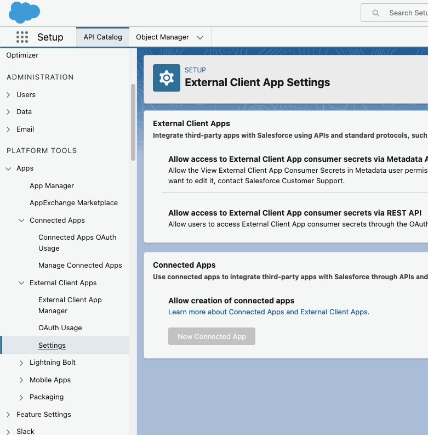Select External Client App Manager
The height and width of the screenshot is (435, 428).
click(70, 306)
